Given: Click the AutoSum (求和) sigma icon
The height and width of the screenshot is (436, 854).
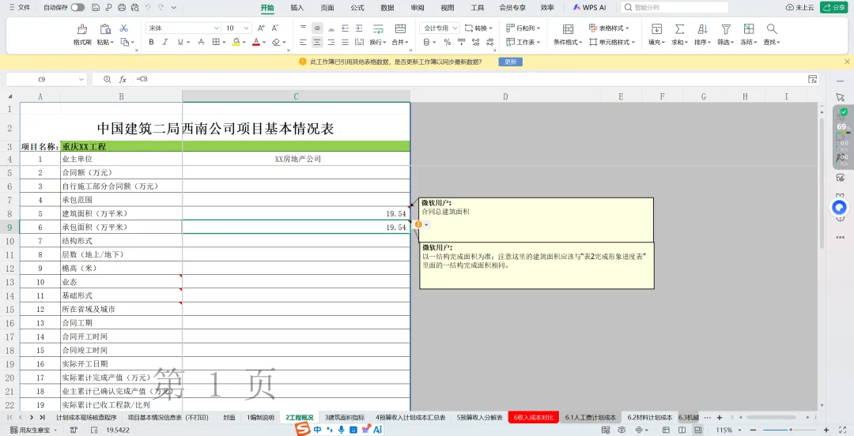Looking at the screenshot, I should (x=680, y=29).
